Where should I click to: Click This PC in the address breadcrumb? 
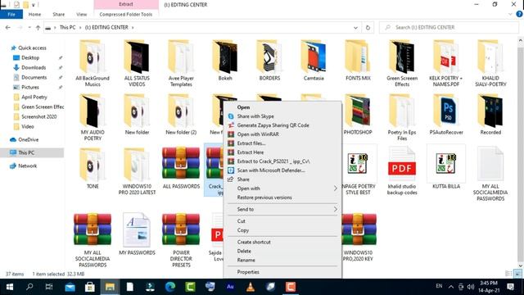67,27
